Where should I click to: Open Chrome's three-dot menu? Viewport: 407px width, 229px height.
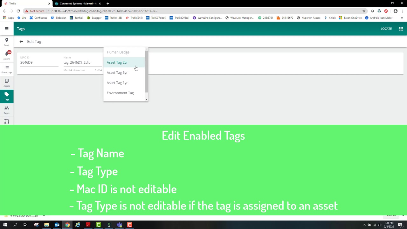pos(402,11)
